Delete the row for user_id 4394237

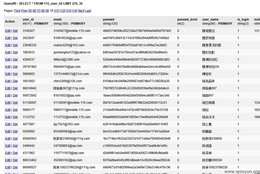pyautogui.click(x=15, y=60)
